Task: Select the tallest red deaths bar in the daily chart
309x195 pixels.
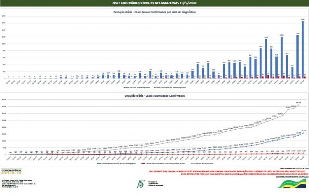Action: 268,77
